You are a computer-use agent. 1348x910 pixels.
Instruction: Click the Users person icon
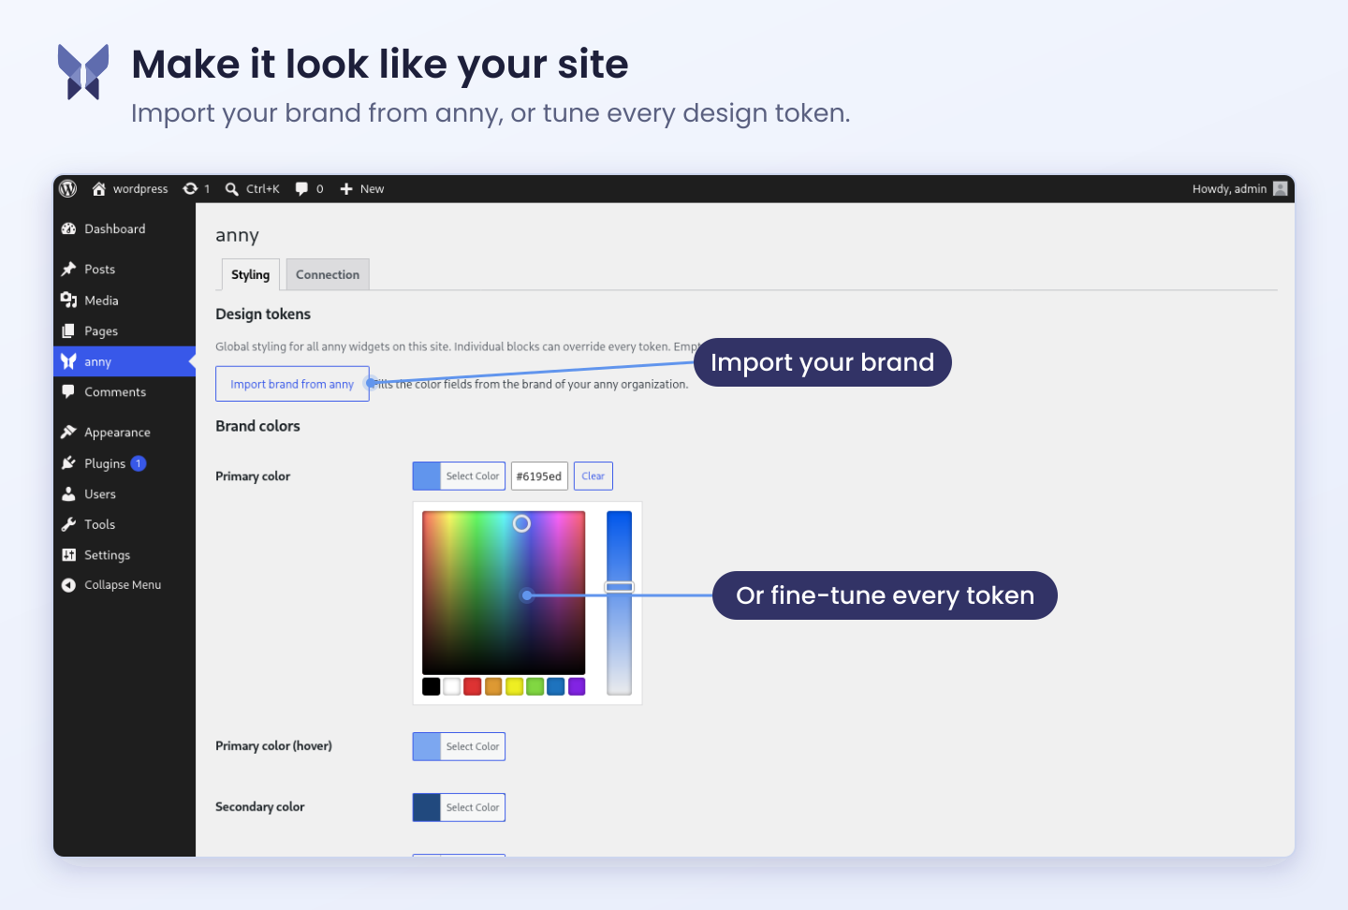point(68,493)
